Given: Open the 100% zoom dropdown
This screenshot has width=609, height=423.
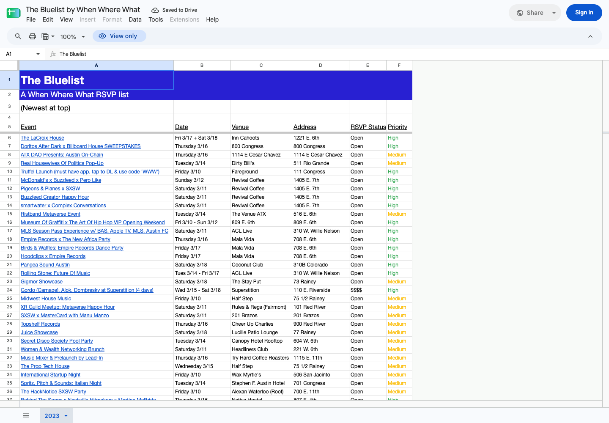Looking at the screenshot, I should pyautogui.click(x=72, y=37).
